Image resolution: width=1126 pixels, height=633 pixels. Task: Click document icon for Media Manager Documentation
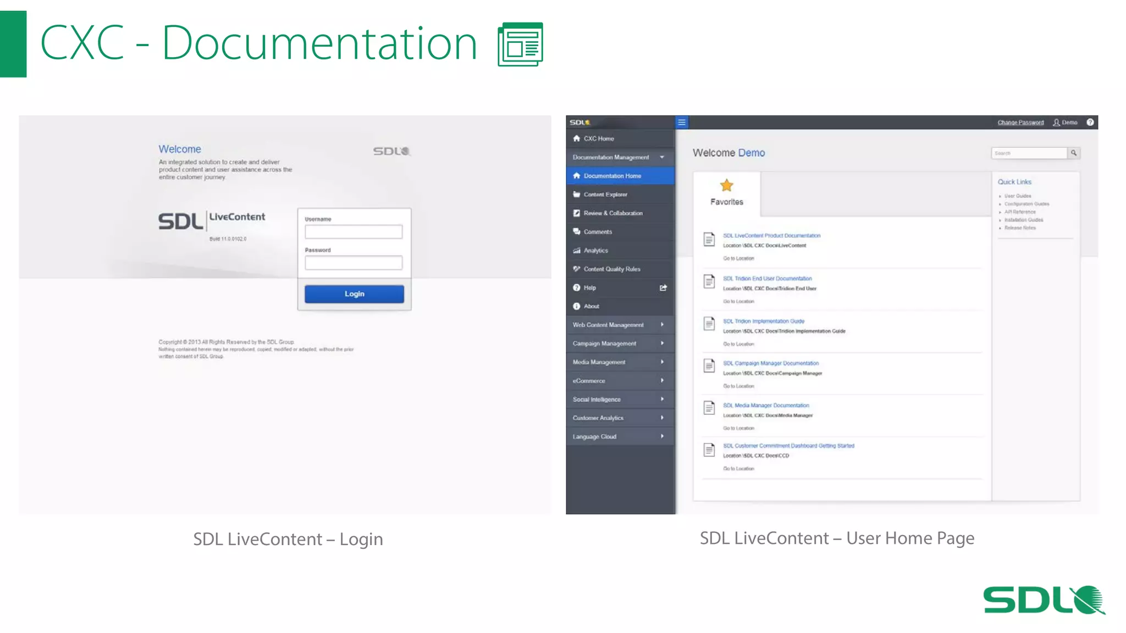point(709,408)
